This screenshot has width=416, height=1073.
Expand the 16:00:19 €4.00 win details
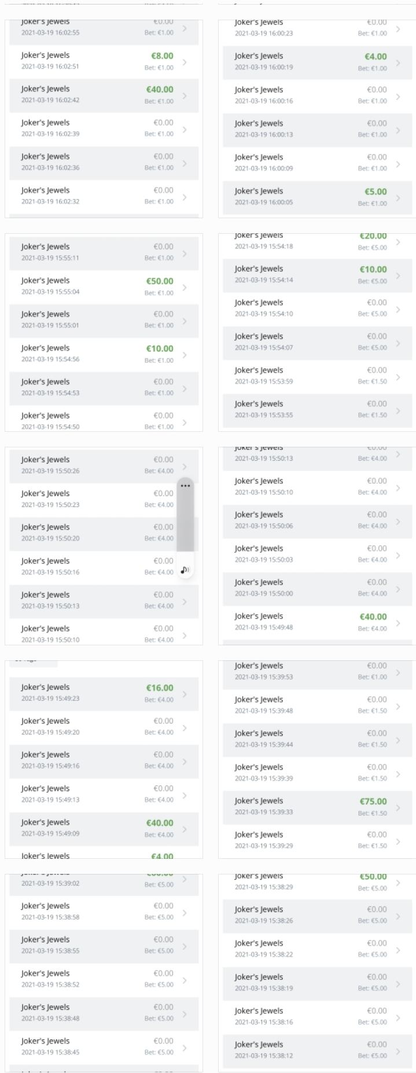[x=398, y=62]
